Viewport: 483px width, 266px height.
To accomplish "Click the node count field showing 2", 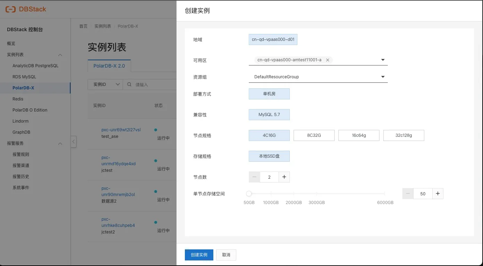I will [x=269, y=177].
